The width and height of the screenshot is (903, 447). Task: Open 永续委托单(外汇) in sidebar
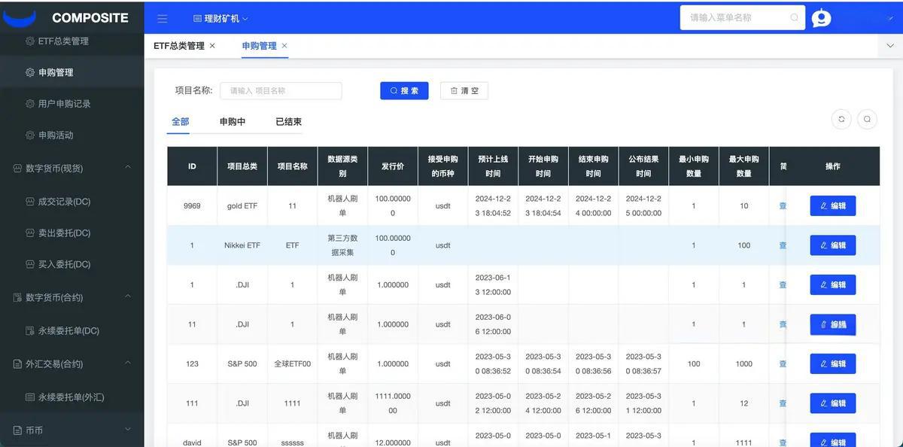pyautogui.click(x=71, y=397)
